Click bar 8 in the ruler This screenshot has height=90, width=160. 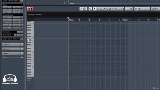click(x=139, y=20)
